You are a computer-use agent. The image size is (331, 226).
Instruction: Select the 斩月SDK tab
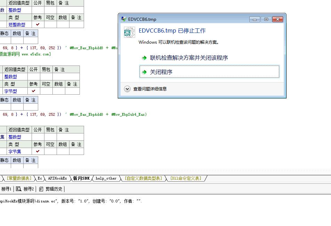coord(82,179)
